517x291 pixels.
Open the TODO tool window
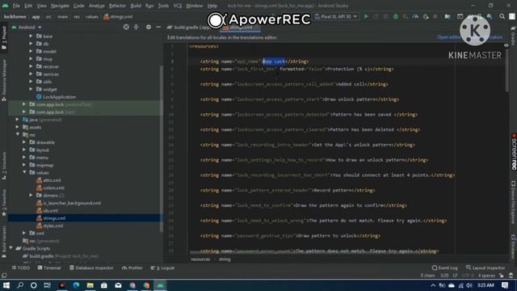coord(20,268)
